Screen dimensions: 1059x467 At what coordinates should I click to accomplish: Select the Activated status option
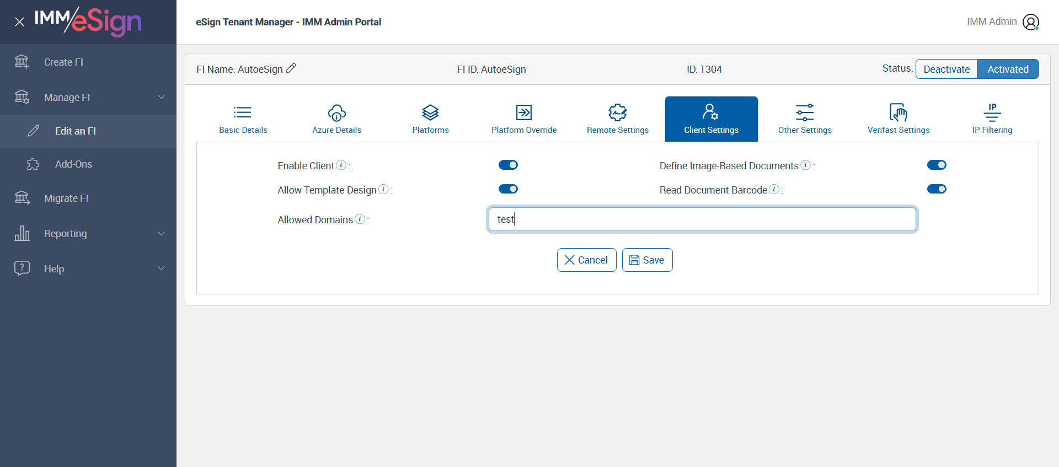[x=1008, y=69]
